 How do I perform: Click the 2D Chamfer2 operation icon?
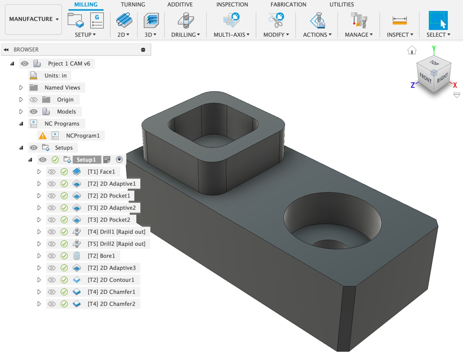[77, 304]
